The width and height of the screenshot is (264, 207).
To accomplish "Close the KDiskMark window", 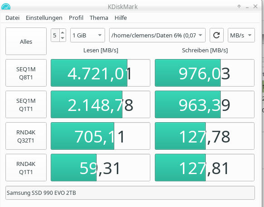I will click(x=255, y=7).
